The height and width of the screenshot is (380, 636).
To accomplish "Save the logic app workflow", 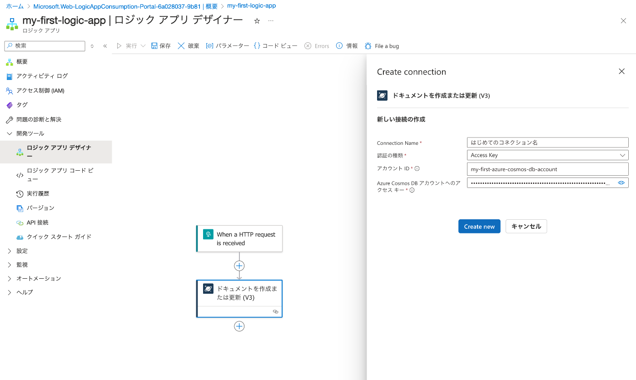I will coord(161,46).
